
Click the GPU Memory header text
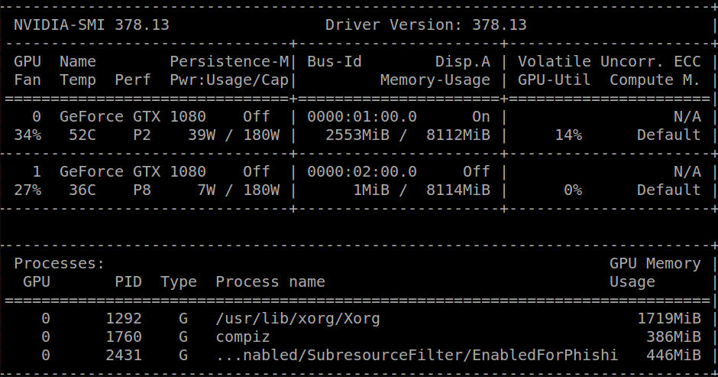pos(655,264)
